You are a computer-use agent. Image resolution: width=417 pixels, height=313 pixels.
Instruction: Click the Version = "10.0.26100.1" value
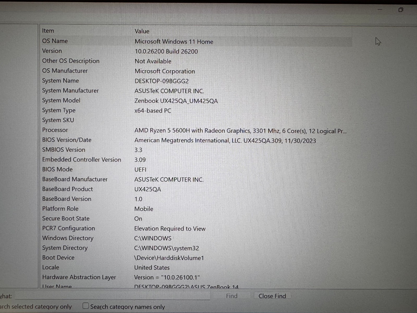pos(167,277)
